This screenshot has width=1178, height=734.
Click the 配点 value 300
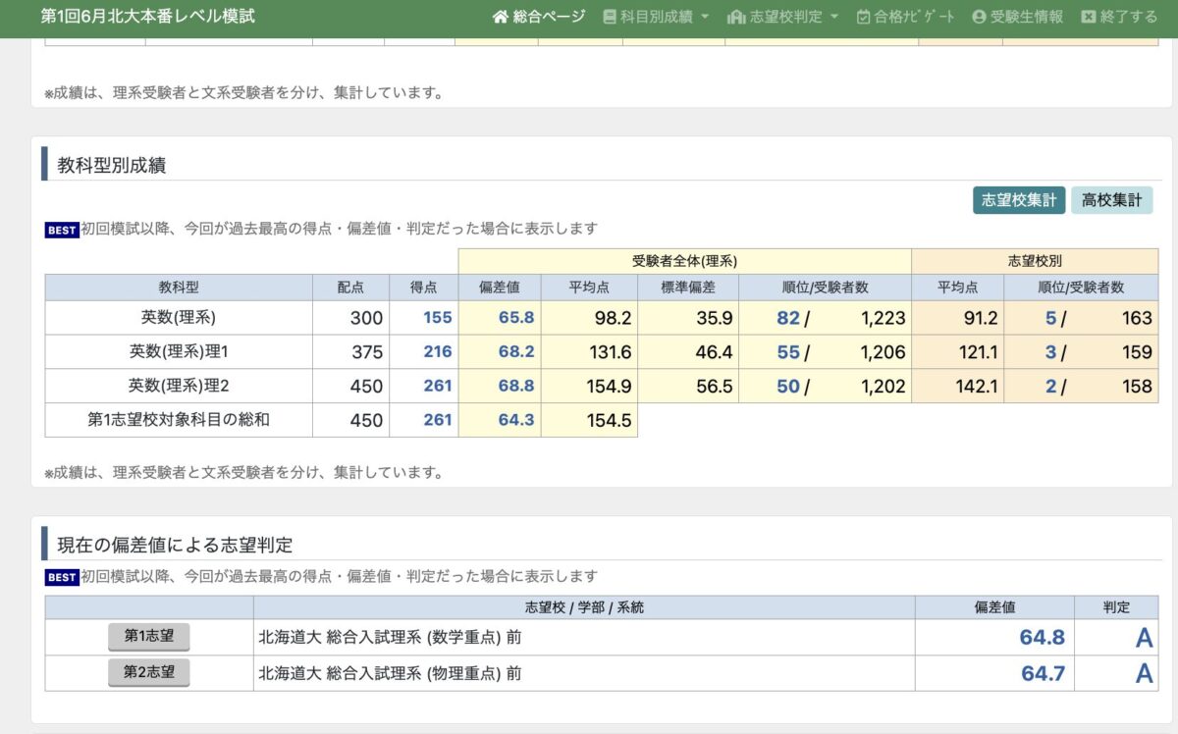(366, 318)
